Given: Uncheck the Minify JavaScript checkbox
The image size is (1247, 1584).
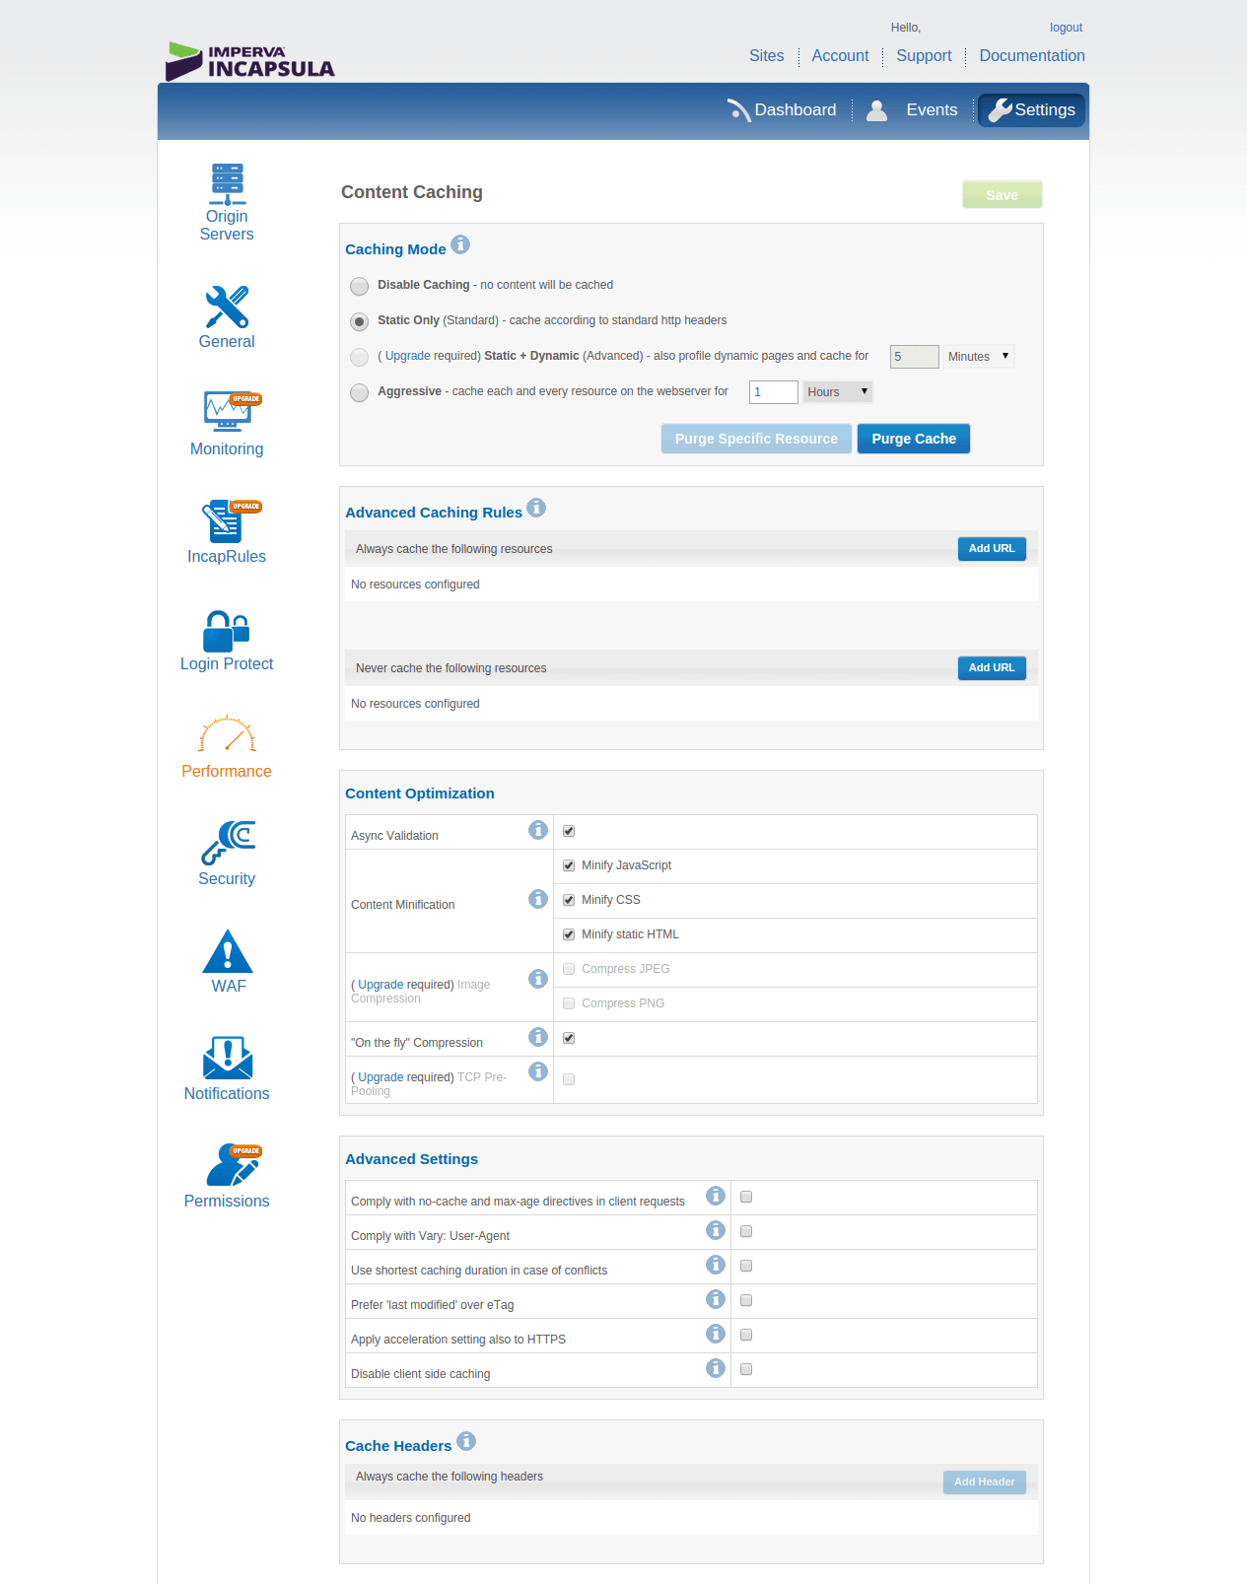Looking at the screenshot, I should [x=569, y=865].
